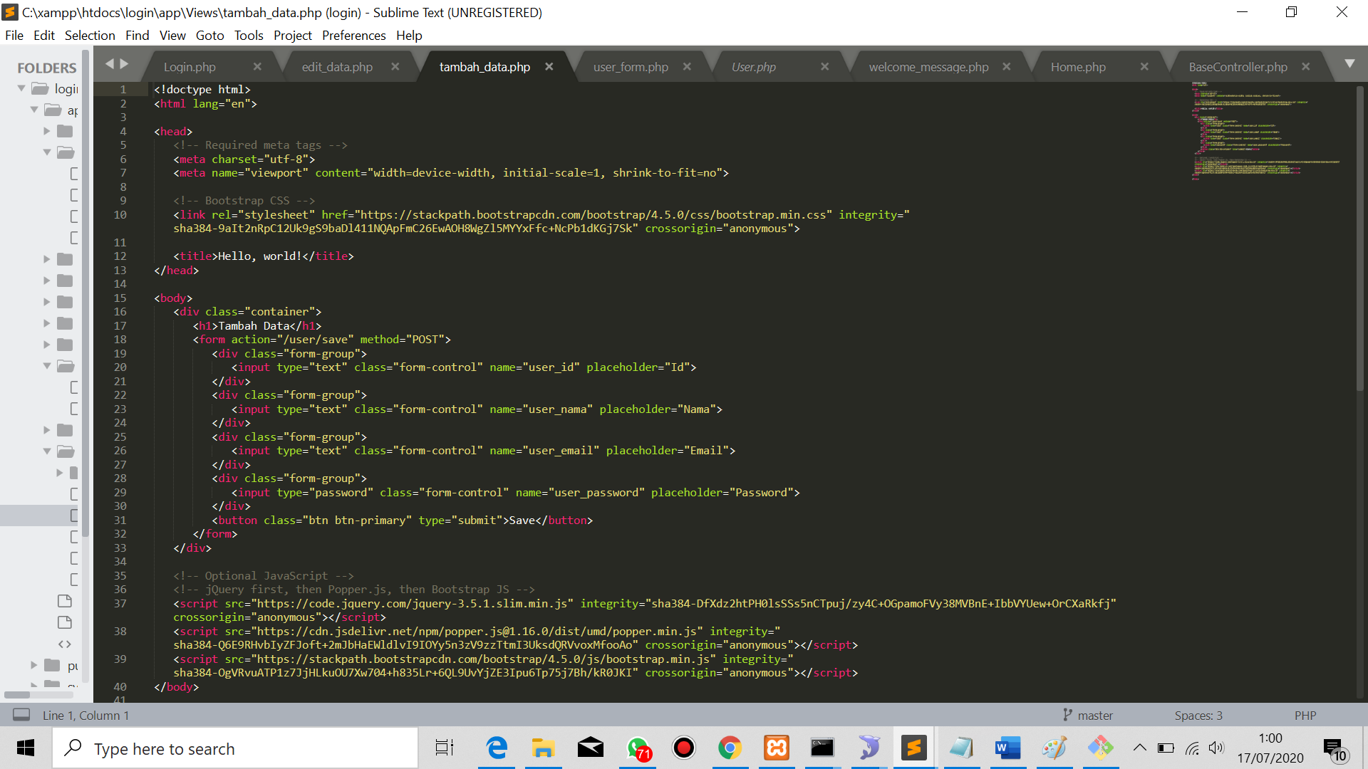Collapse the login root folder
Viewport: 1368px width, 769px height.
pyautogui.click(x=21, y=88)
